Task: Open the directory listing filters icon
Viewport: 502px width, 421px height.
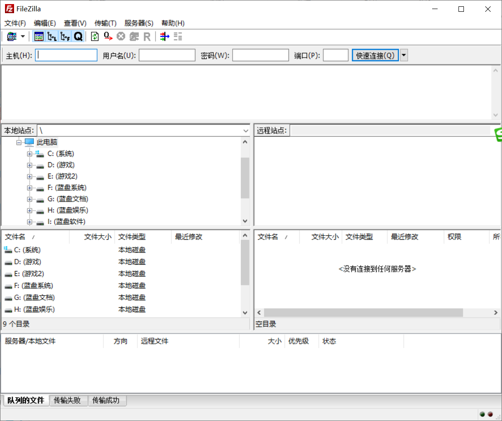Action: coord(165,36)
